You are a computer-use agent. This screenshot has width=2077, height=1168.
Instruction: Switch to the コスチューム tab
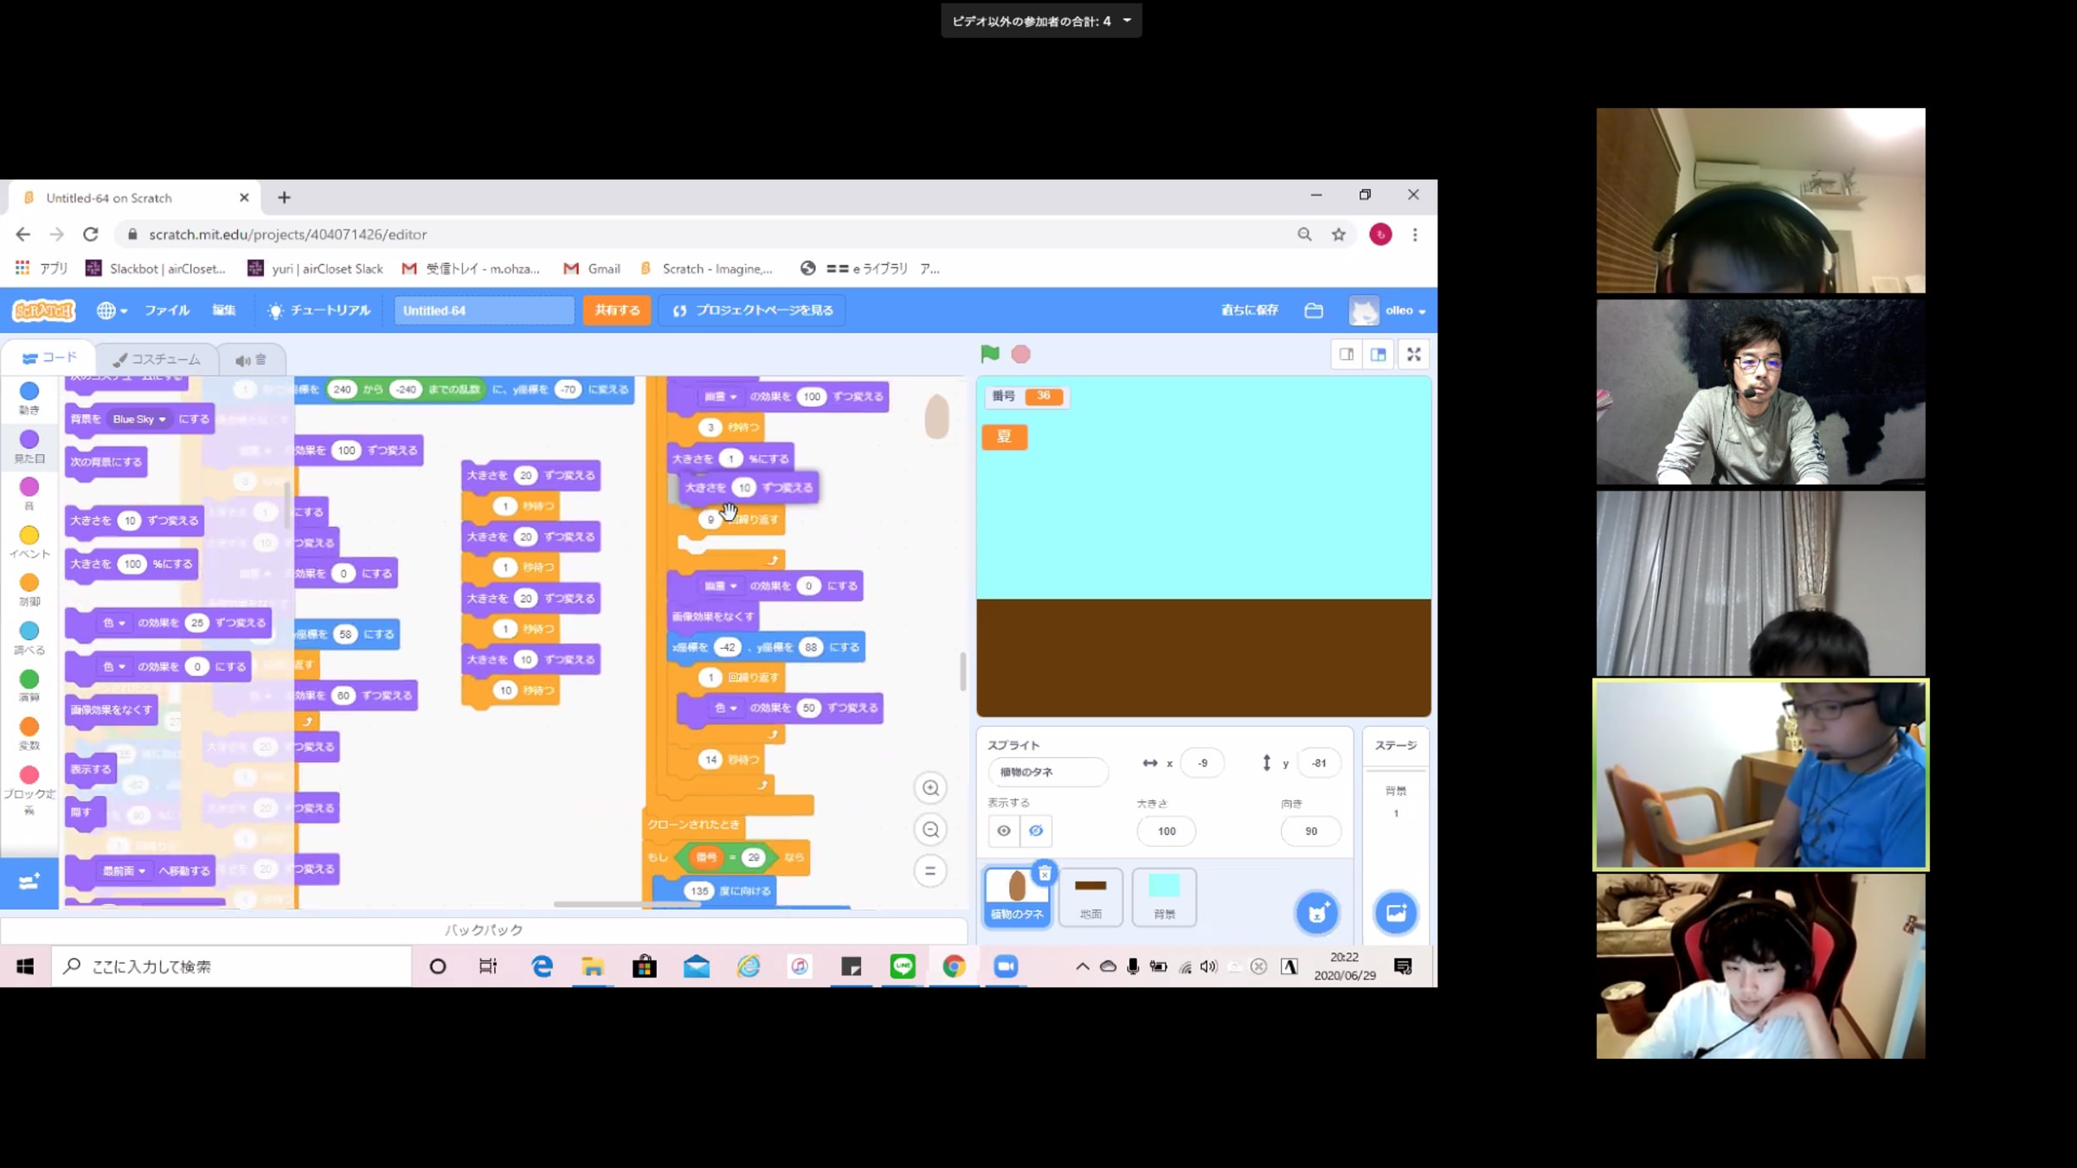coord(158,359)
